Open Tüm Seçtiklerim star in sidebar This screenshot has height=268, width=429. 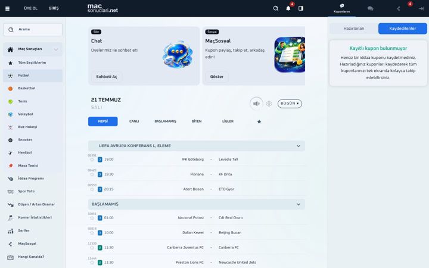coord(33,63)
